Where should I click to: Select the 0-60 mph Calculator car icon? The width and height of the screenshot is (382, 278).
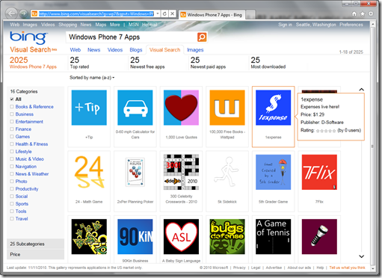135,108
